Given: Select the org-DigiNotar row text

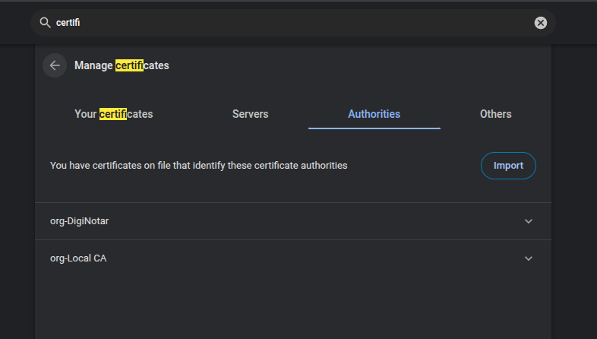Looking at the screenshot, I should (79, 221).
